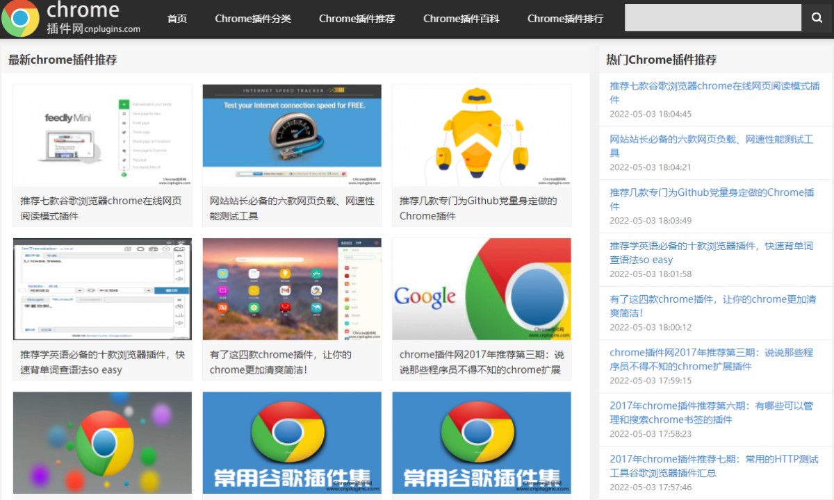The height and width of the screenshot is (500, 834).
Task: Open the rightmost 常用谷歌插件集 thumbnail
Action: tap(482, 443)
